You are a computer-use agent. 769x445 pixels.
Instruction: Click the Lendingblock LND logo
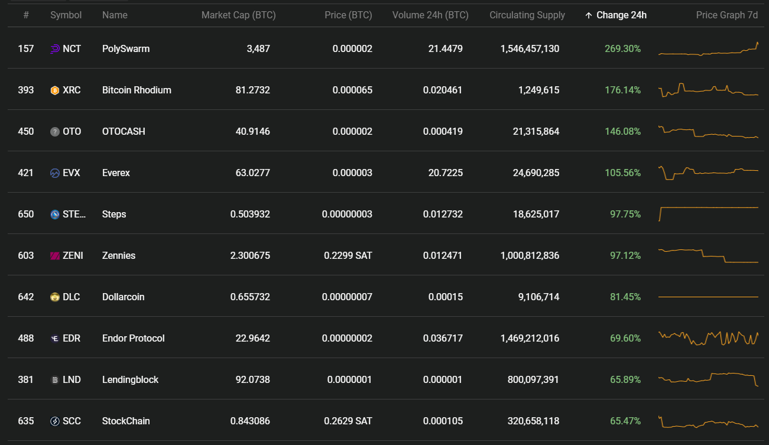pyautogui.click(x=55, y=379)
